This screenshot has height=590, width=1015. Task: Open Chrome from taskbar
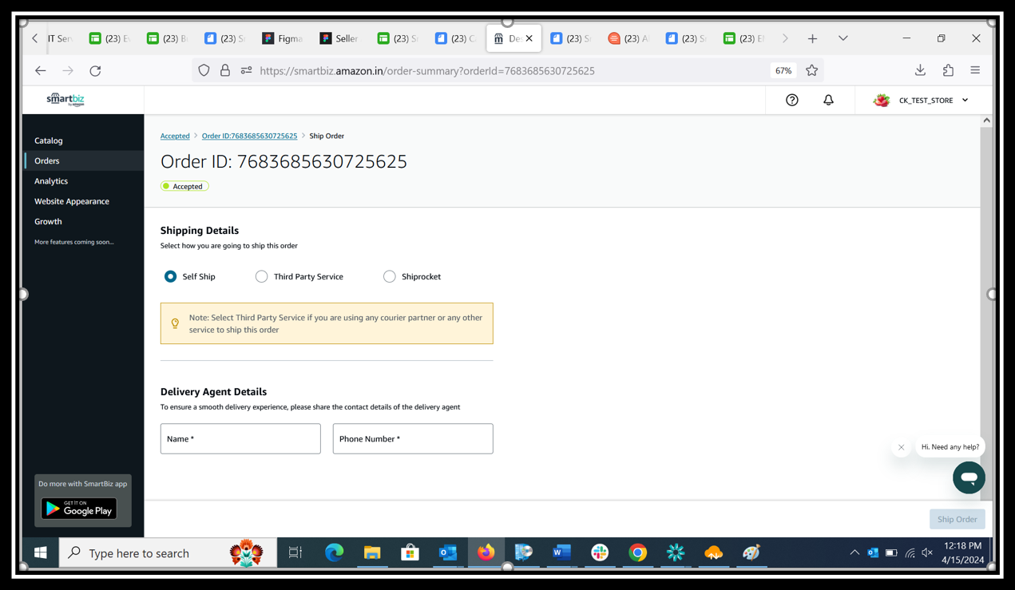pyautogui.click(x=637, y=552)
